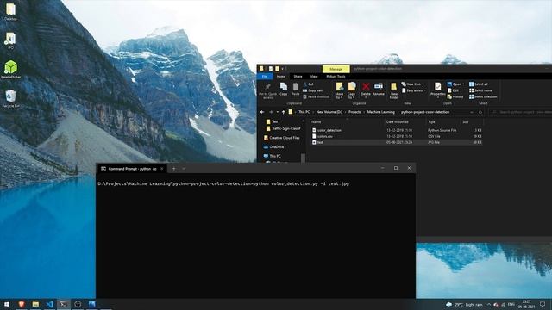Viewport: 552px width, 310px height.
Task: Select OneDrive in the navigation pane
Action: [274, 147]
